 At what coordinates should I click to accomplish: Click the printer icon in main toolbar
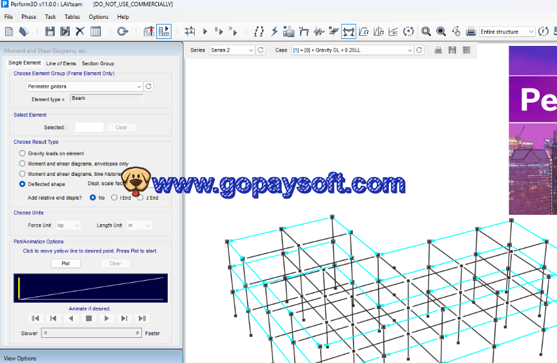470,31
